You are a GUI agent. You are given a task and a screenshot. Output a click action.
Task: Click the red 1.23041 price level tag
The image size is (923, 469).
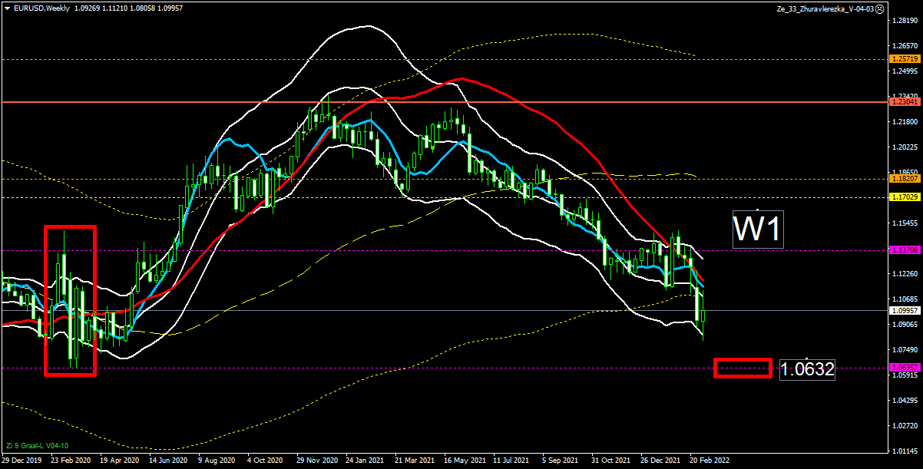[x=905, y=101]
